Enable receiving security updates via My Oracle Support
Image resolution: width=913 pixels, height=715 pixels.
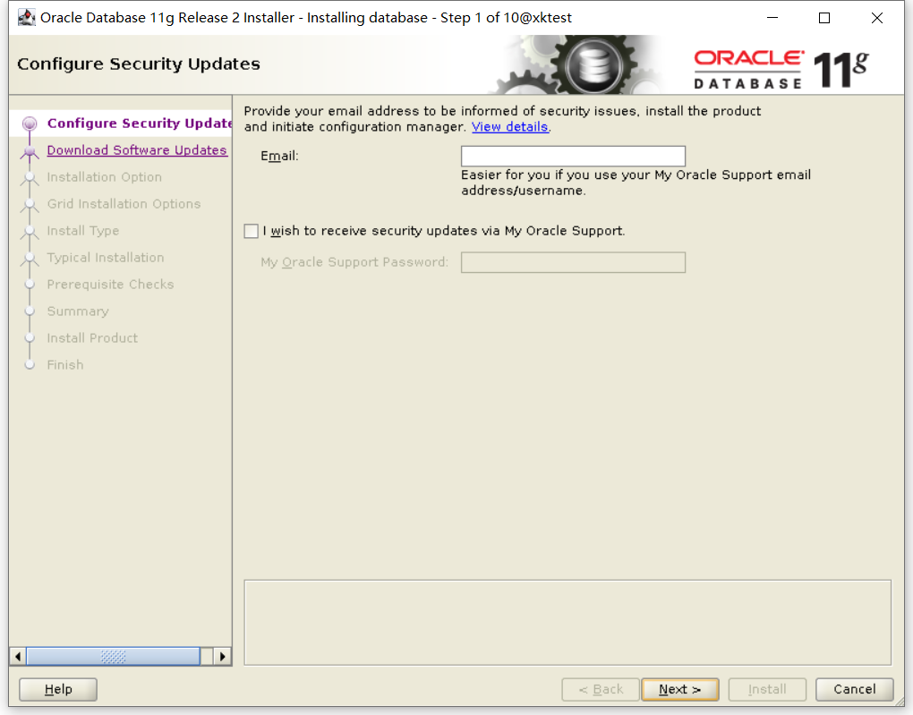[x=251, y=231]
